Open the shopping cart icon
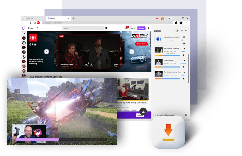 (x=157, y=18)
